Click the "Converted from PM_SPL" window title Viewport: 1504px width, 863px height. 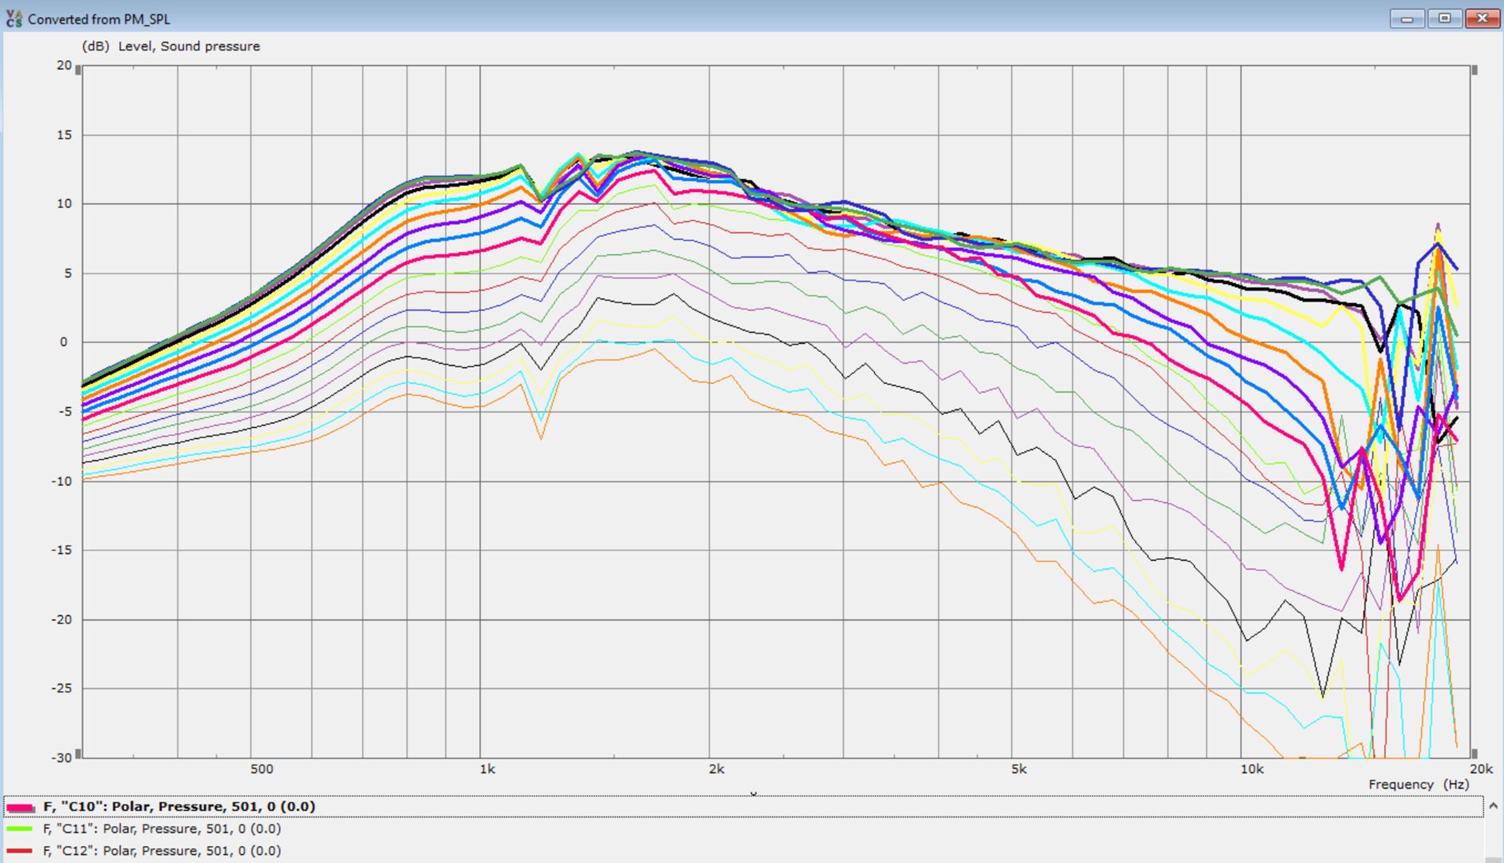coord(98,19)
